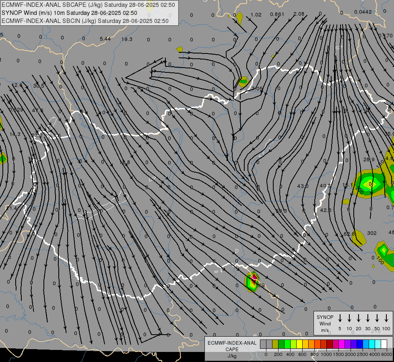
Task: Select the SBCAPE title line at top
Action: pyautogui.click(x=88, y=5)
